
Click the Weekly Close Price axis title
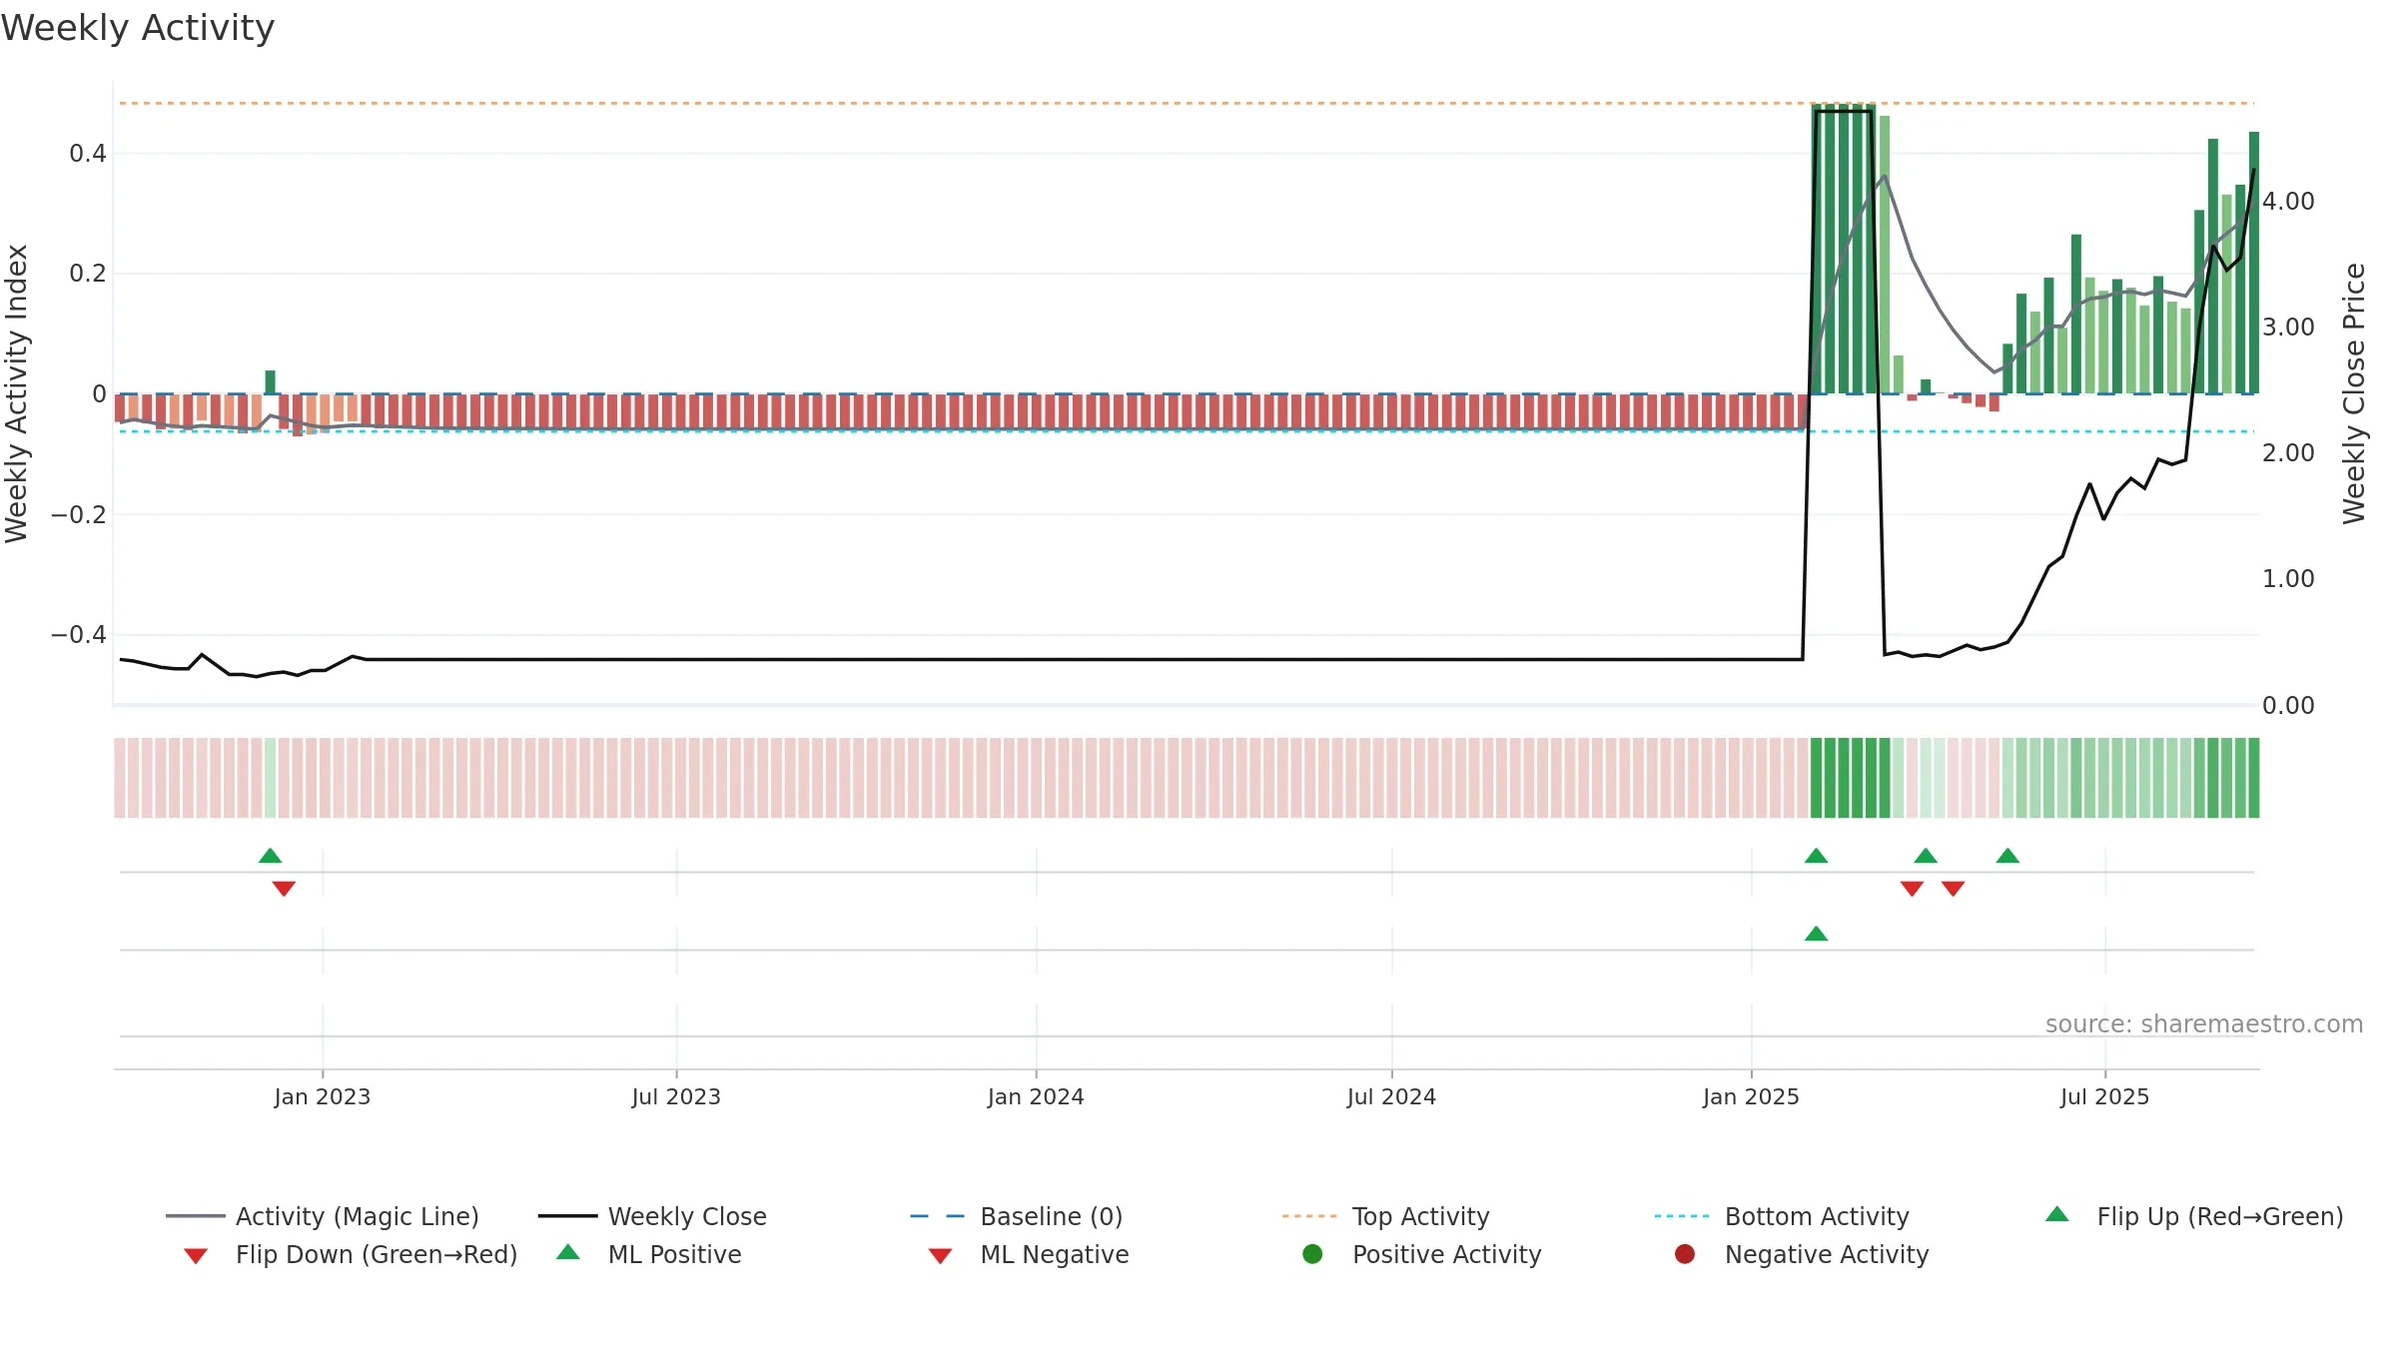[2354, 393]
